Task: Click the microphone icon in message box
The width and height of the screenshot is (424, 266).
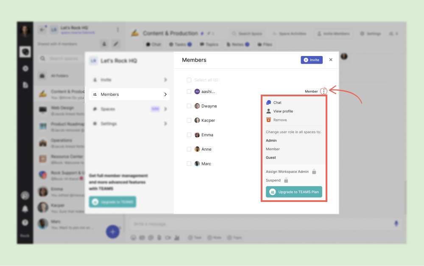Action: click(x=396, y=224)
